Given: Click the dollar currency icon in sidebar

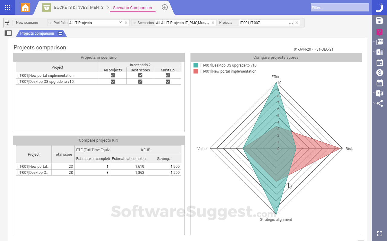Looking at the screenshot, I should tap(379, 72).
